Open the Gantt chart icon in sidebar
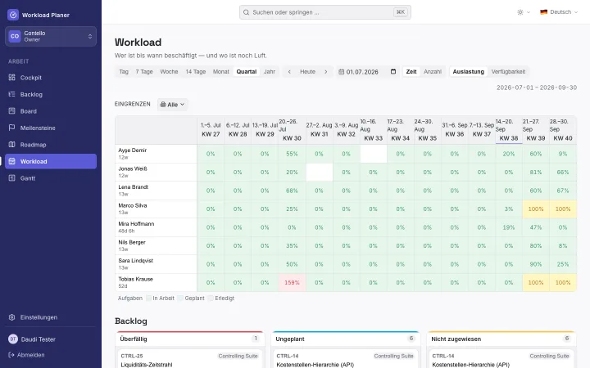Viewport: 590px width, 368px height. coord(12,178)
